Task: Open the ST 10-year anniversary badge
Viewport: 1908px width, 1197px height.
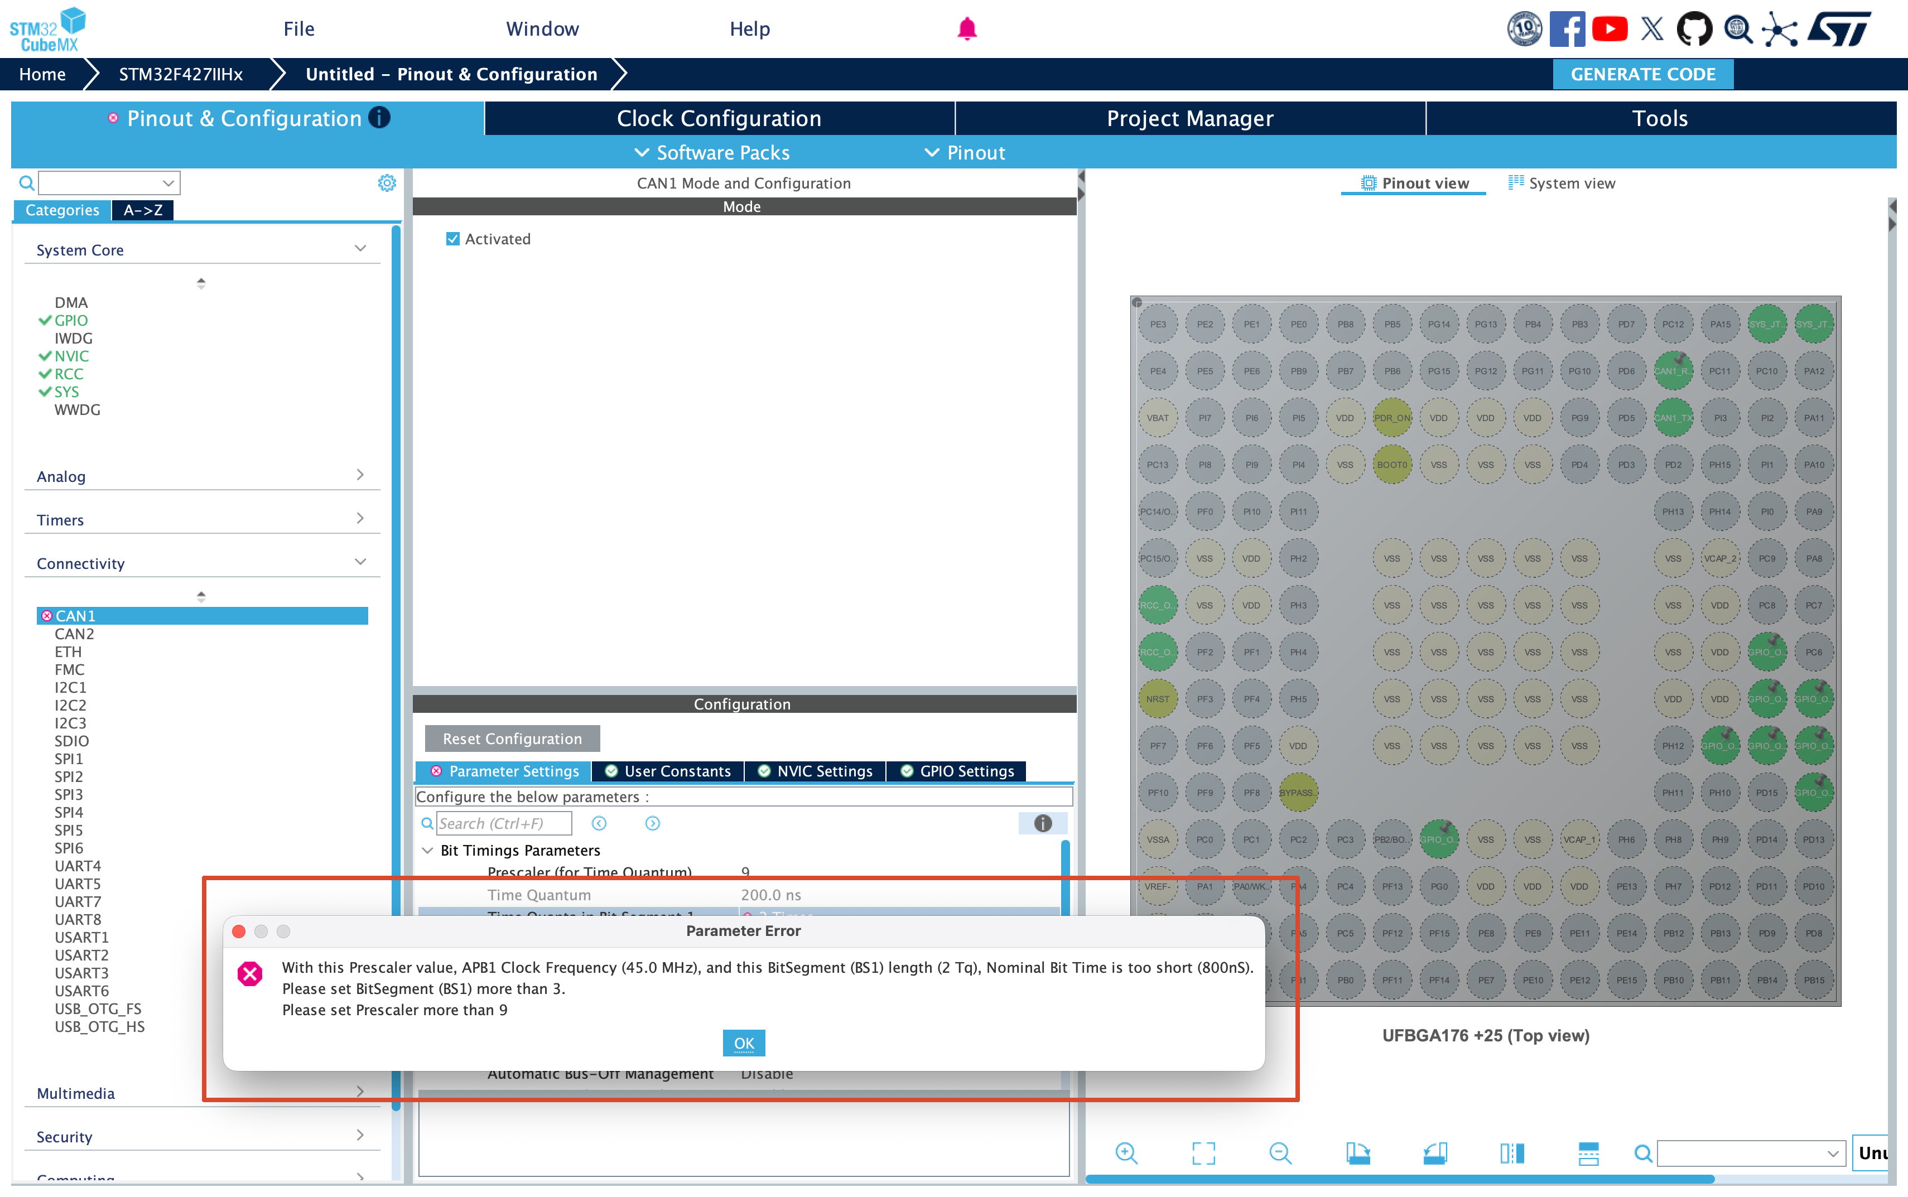Action: 1524,30
